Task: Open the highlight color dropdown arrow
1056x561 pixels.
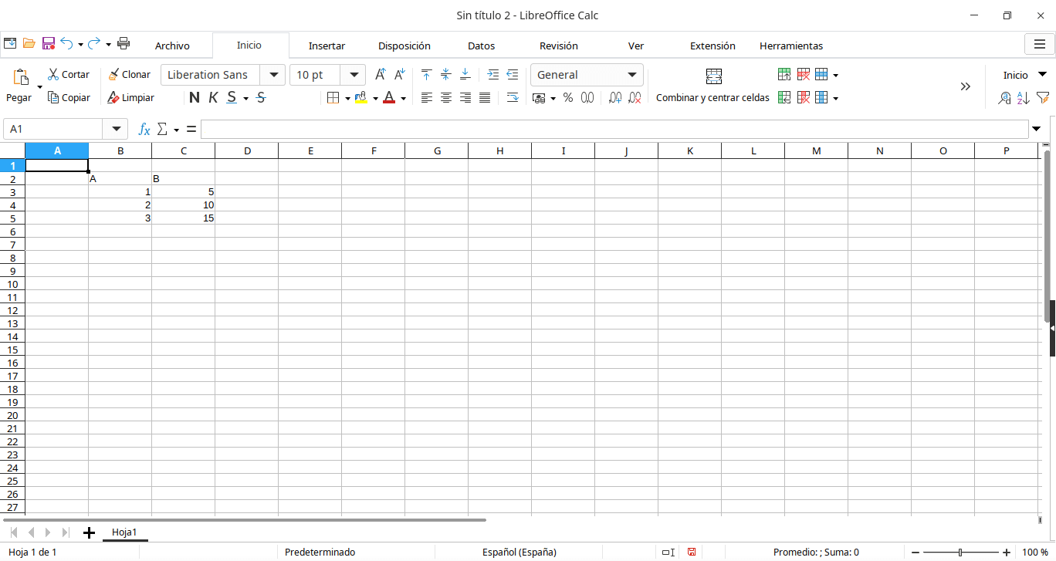Action: point(375,98)
